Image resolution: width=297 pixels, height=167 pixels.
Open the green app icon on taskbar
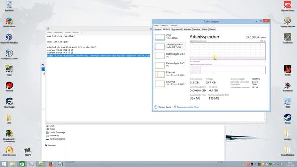coord(22,164)
